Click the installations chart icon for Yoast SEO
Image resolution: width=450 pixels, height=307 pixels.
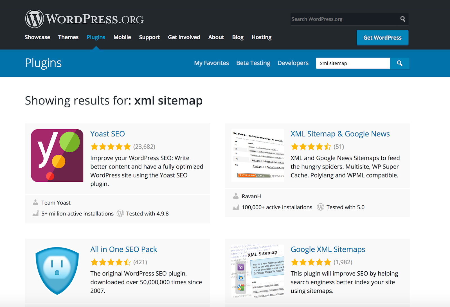tap(35, 213)
